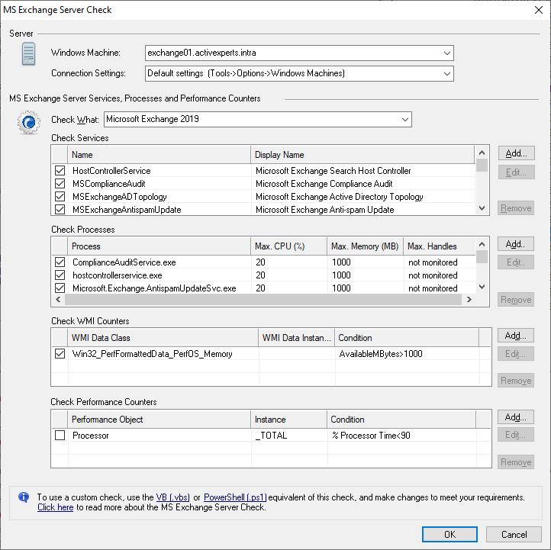Click Max. Handles column header
Screen dimensions: 551x550
(x=440, y=246)
